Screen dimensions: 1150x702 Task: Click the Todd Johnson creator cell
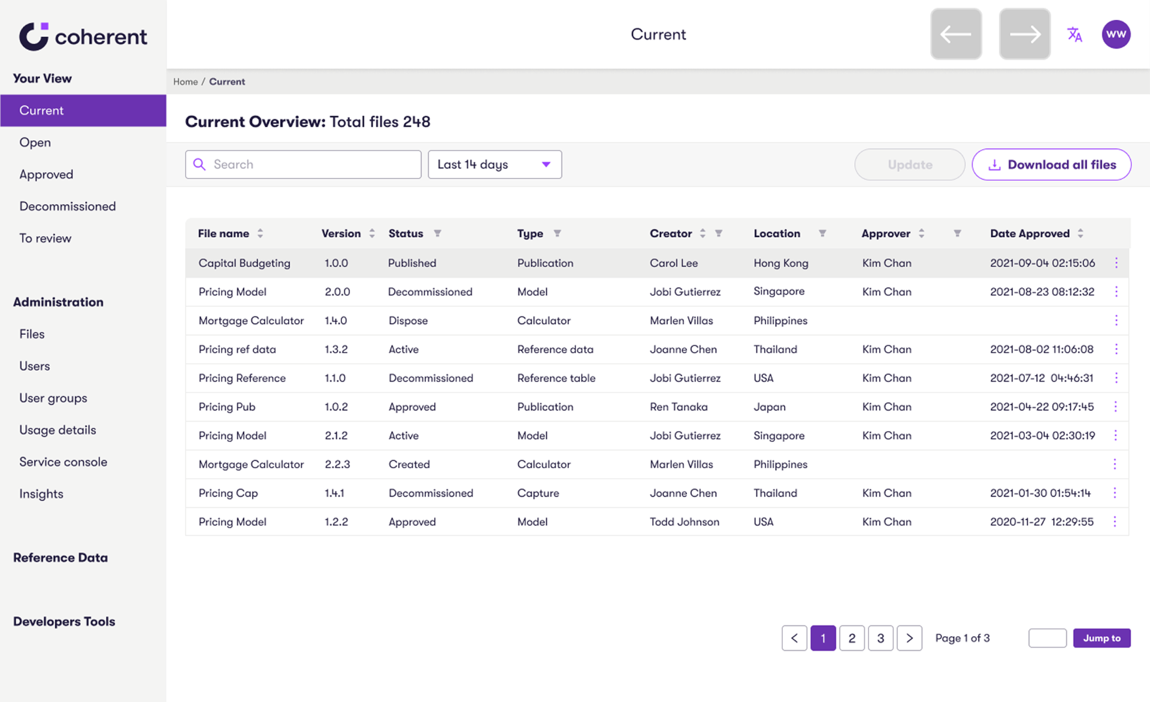pyautogui.click(x=685, y=522)
